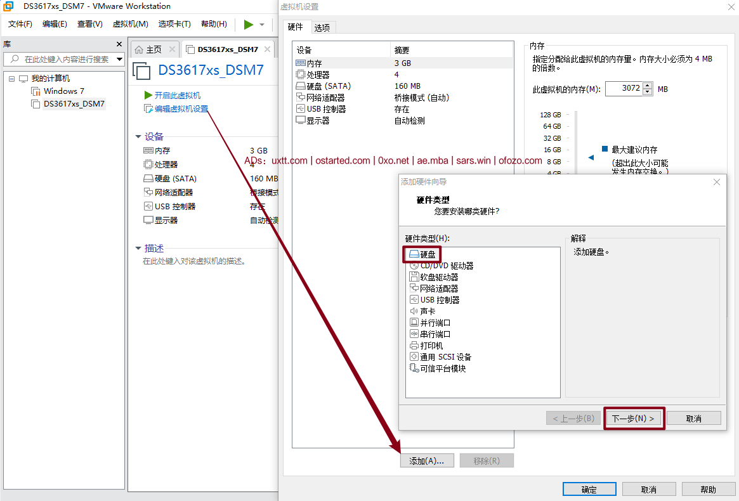739x501 pixels.
Task: Select 网络适配器 in hardware type list
Action: 434,289
